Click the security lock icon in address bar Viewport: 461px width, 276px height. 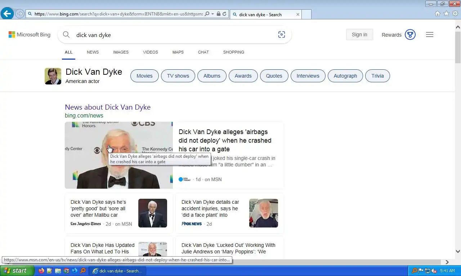coord(218,14)
